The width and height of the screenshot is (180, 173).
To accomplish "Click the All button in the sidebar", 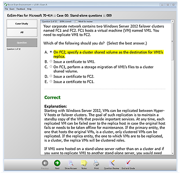I will [22, 32].
